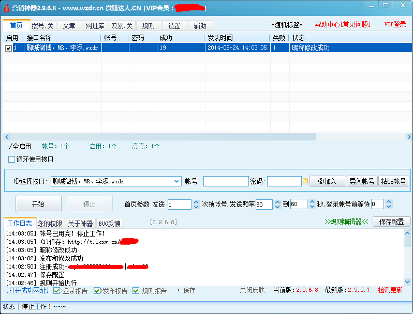Viewport: 413px width, 314px height.
Task: Click the small yellow icon beside 密码 field
Action: (305, 181)
